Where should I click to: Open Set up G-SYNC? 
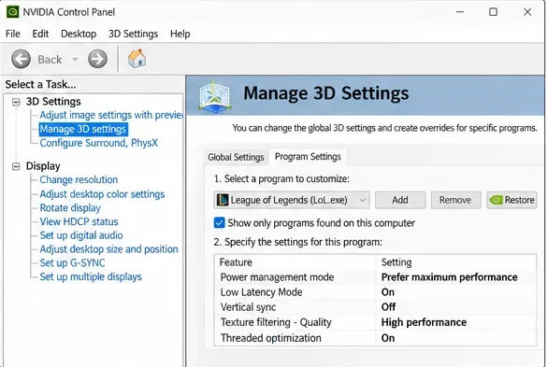72,262
